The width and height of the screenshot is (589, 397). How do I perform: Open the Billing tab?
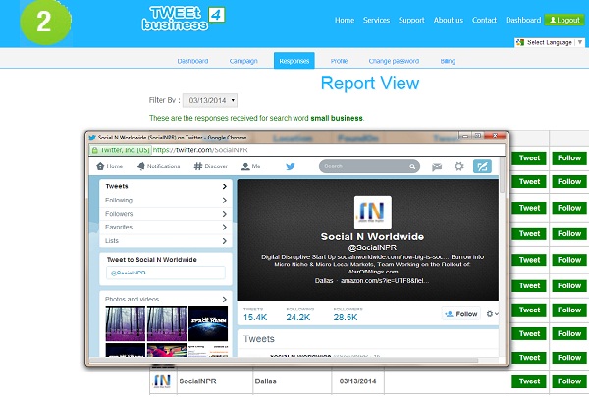(448, 61)
